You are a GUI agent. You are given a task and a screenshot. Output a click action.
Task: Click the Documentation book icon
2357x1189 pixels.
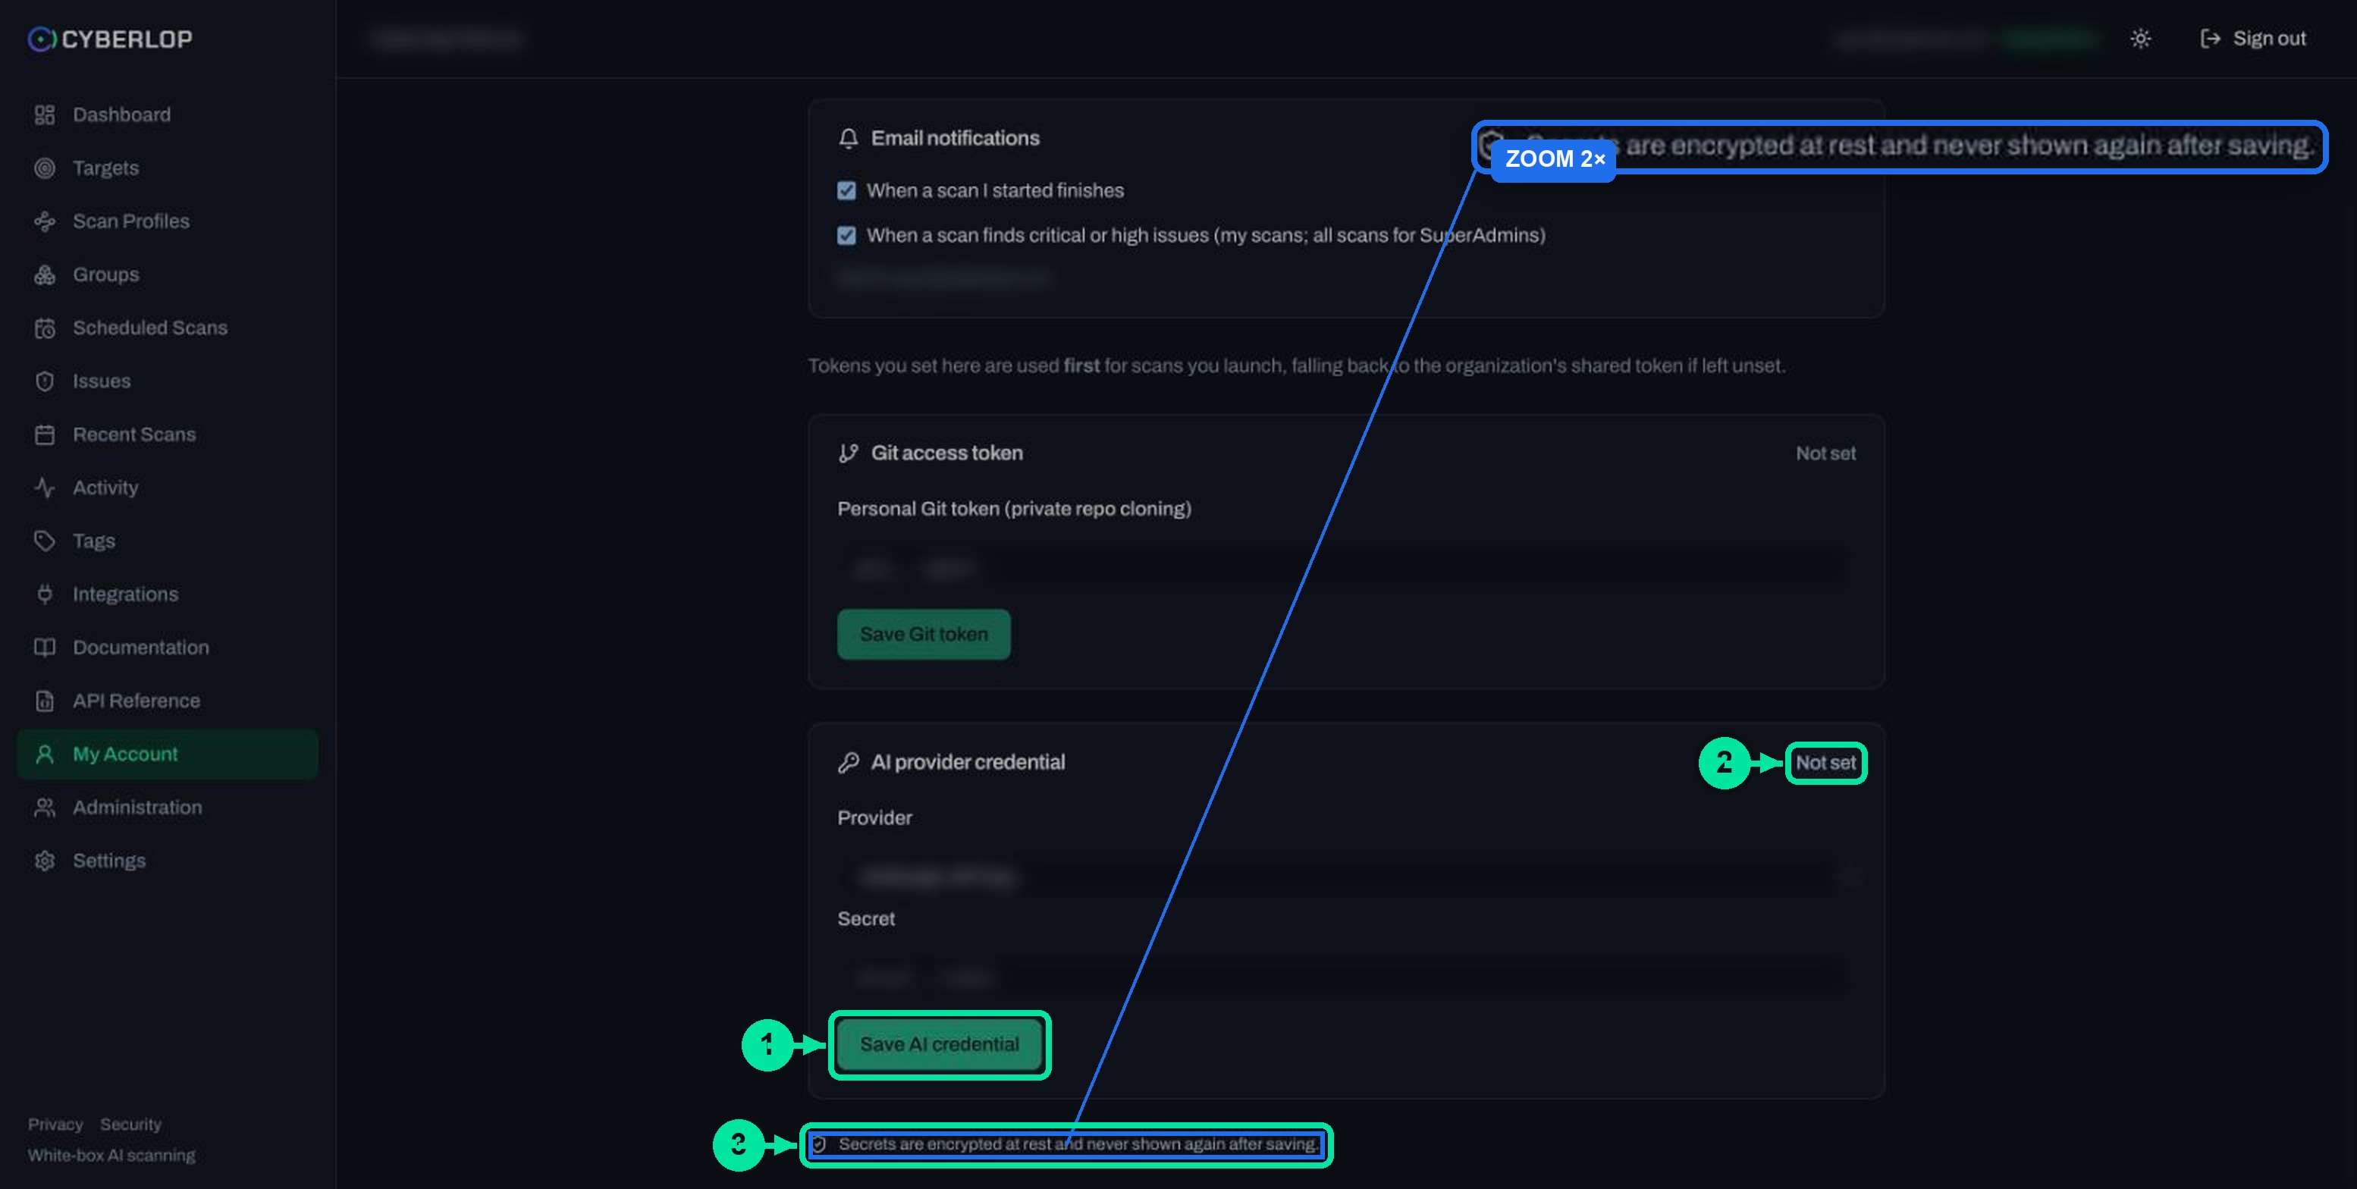point(44,648)
